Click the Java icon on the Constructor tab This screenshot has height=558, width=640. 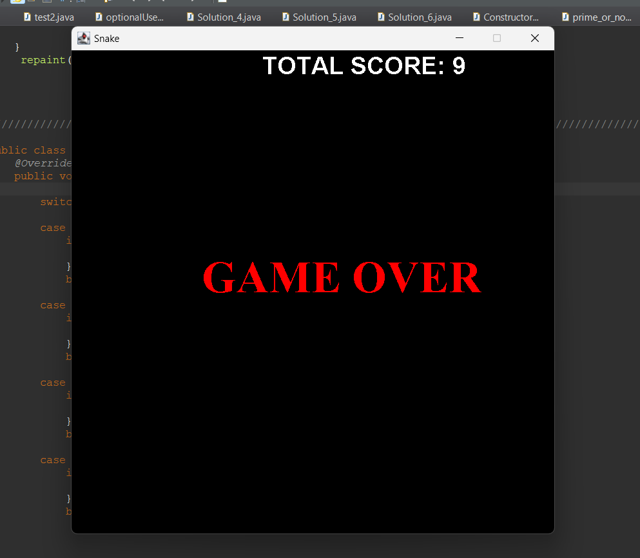478,17
